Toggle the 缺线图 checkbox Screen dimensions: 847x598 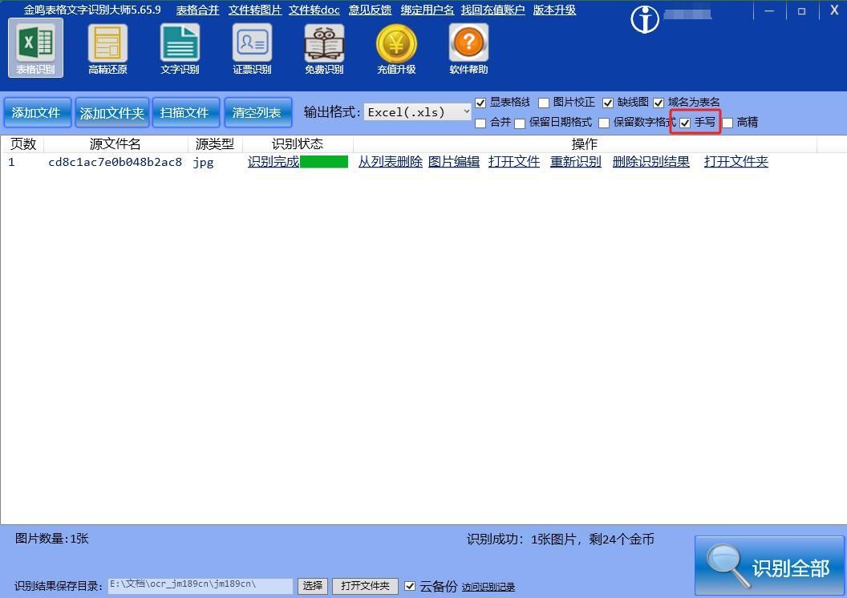coord(608,103)
